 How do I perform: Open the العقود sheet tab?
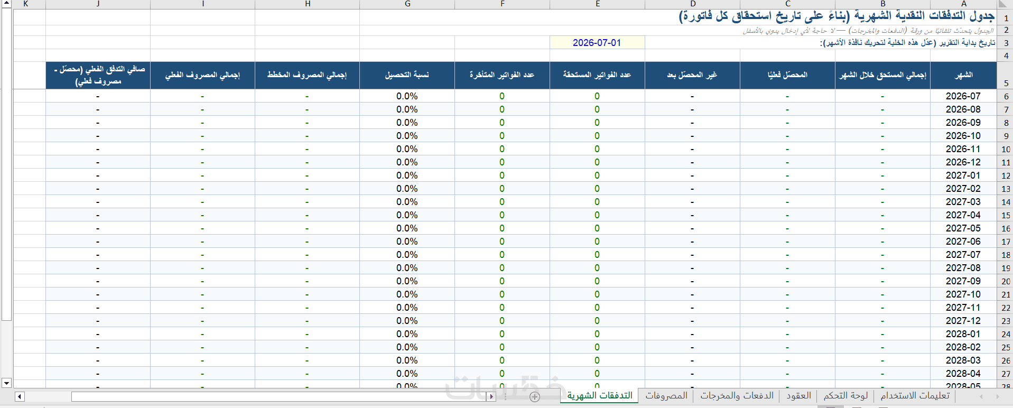[798, 395]
